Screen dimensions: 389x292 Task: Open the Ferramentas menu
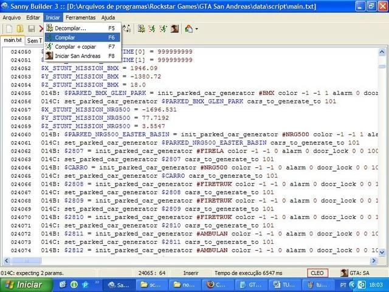point(80,18)
